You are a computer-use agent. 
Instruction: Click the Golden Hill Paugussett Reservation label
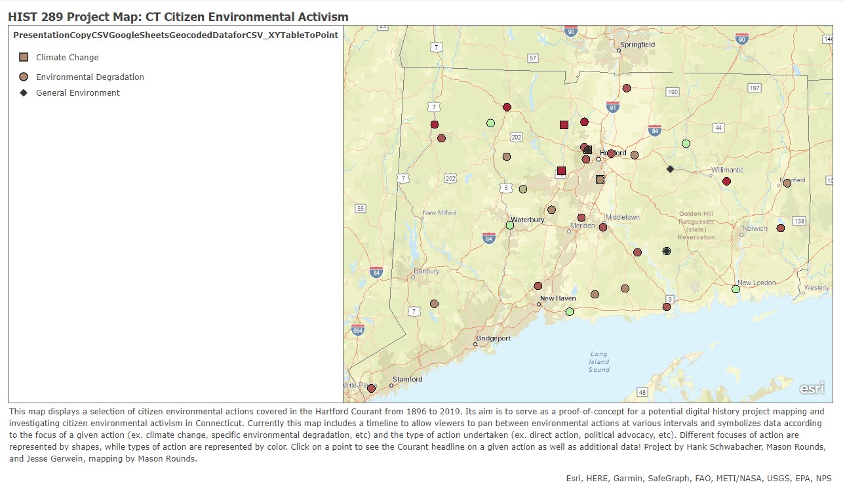click(696, 226)
